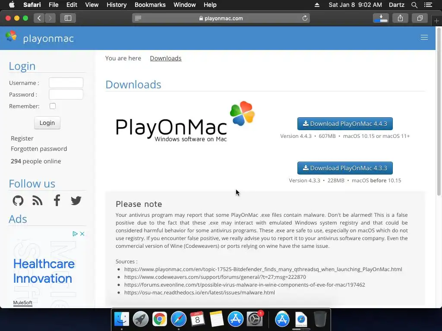Open the Register link
The width and height of the screenshot is (442, 331).
point(22,138)
